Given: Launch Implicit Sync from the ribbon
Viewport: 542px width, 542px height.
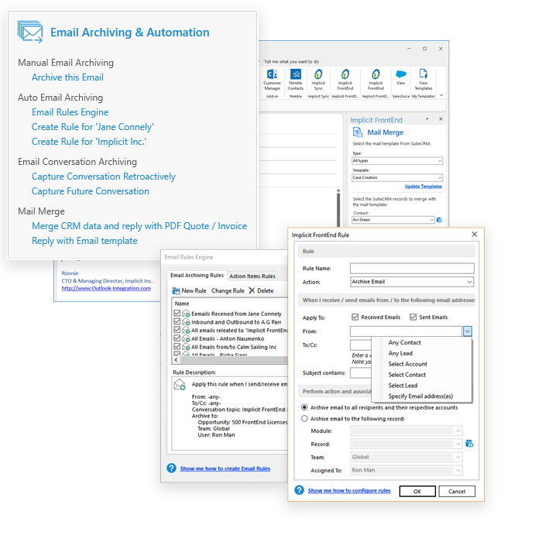Looking at the screenshot, I should [x=318, y=79].
